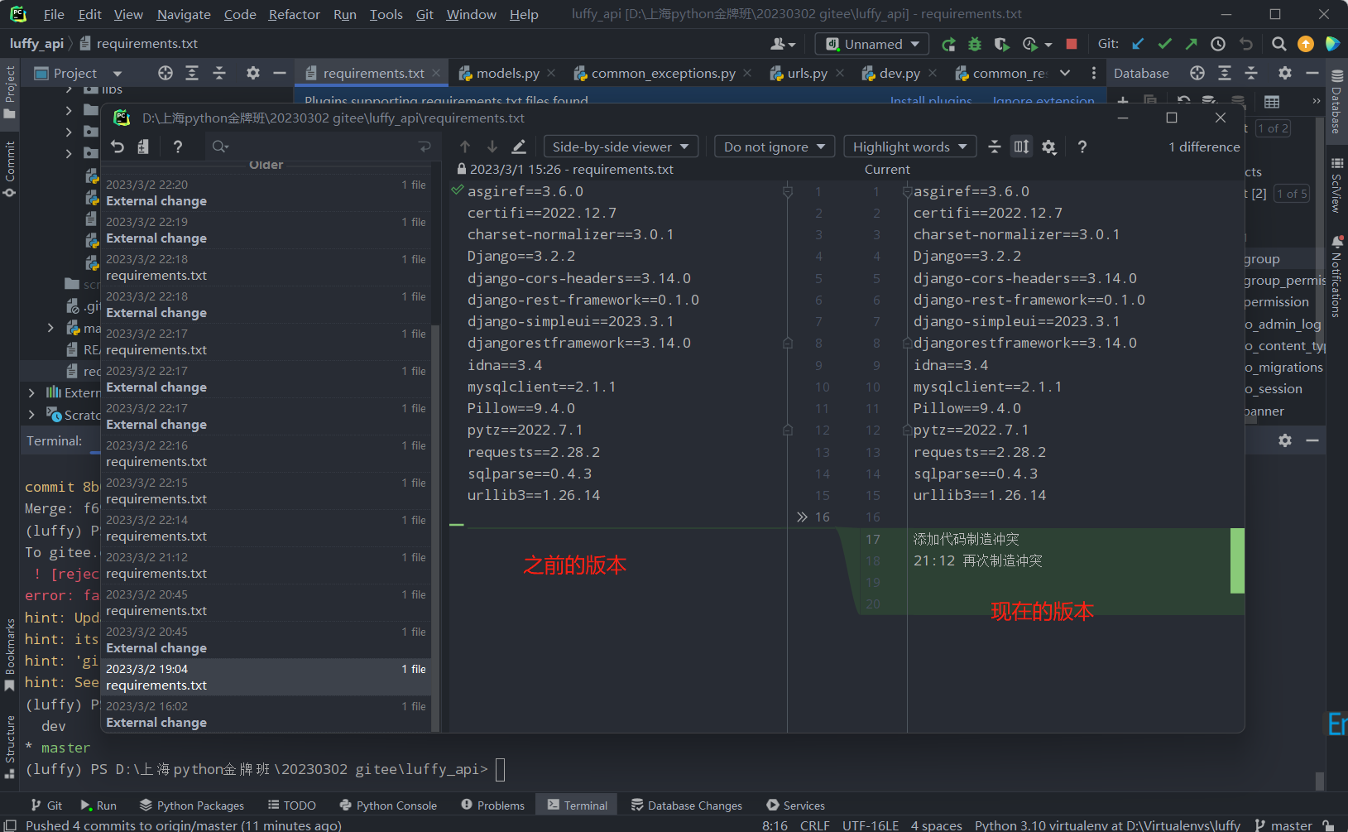
Task: Hide the Project panel minus icon
Action: (280, 73)
